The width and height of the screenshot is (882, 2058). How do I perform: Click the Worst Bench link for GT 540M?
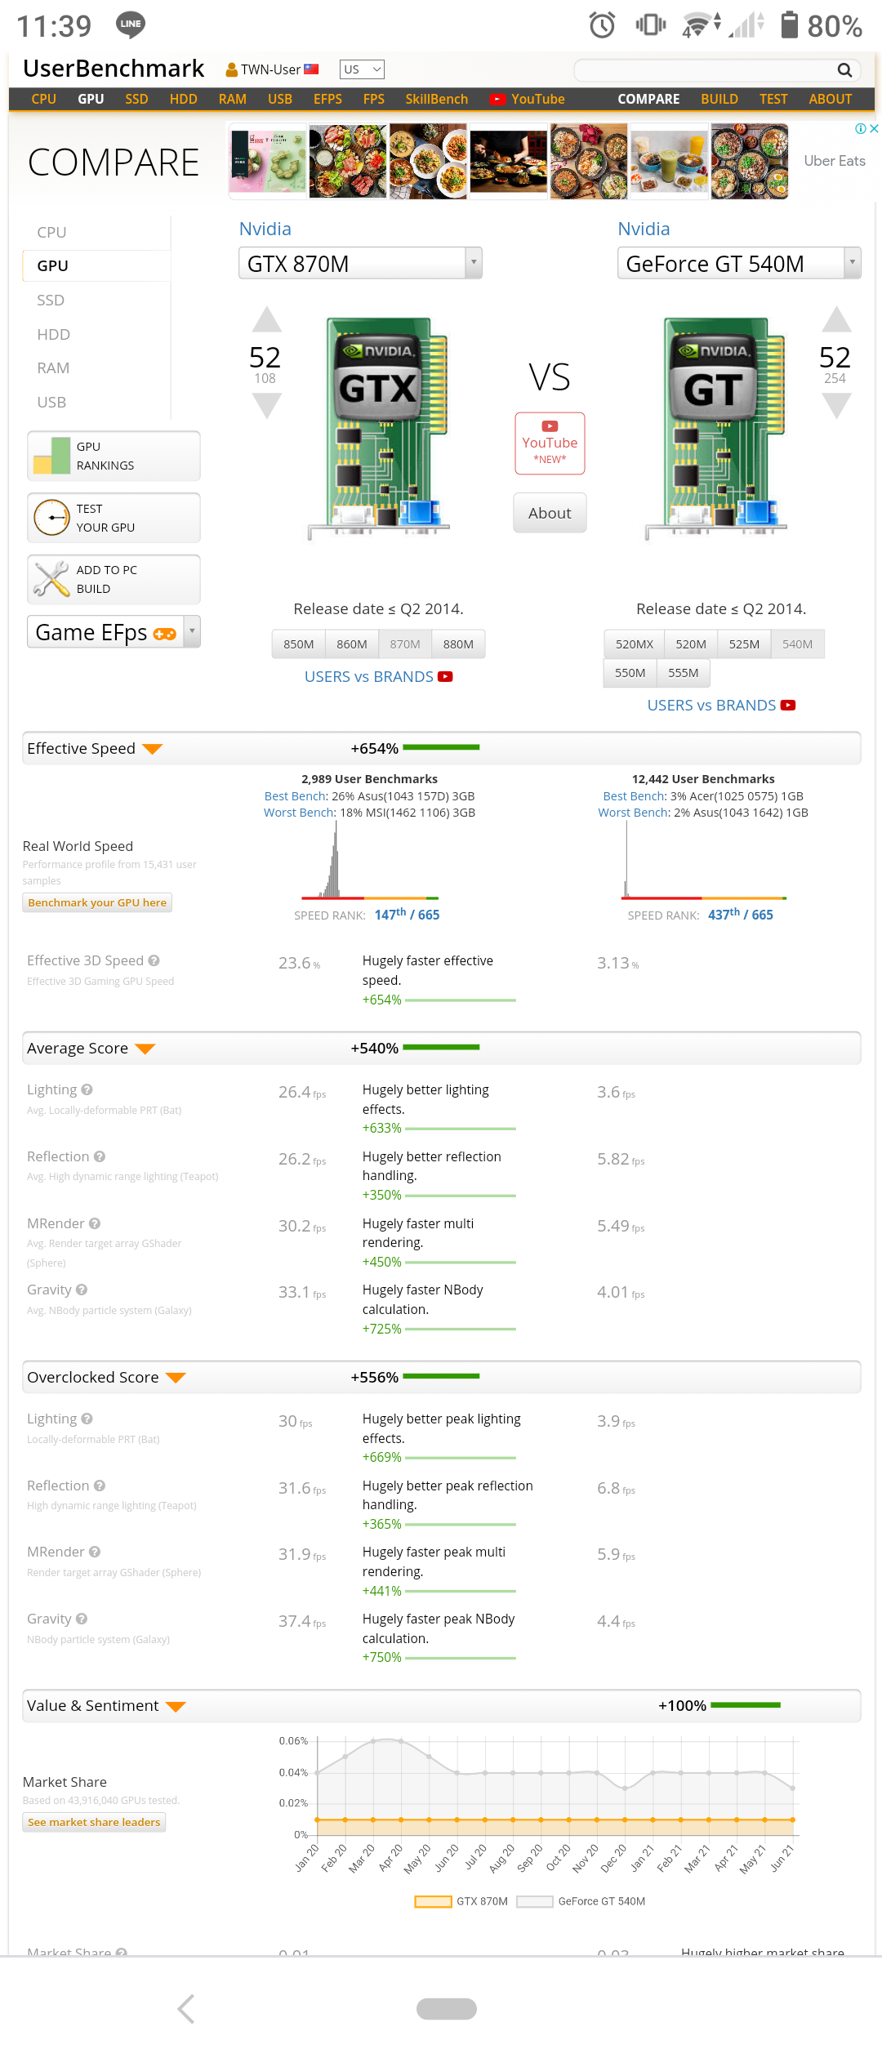[633, 813]
